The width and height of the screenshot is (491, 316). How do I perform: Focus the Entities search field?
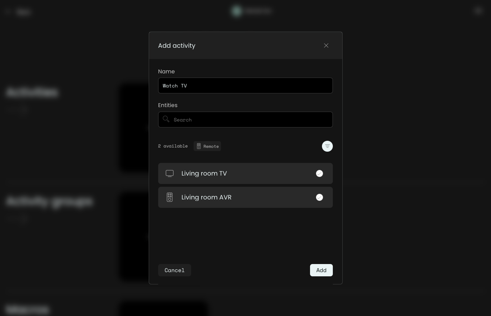point(245,120)
